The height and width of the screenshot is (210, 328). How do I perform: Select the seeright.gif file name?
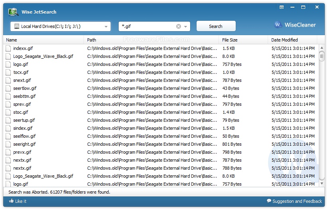(x=24, y=144)
